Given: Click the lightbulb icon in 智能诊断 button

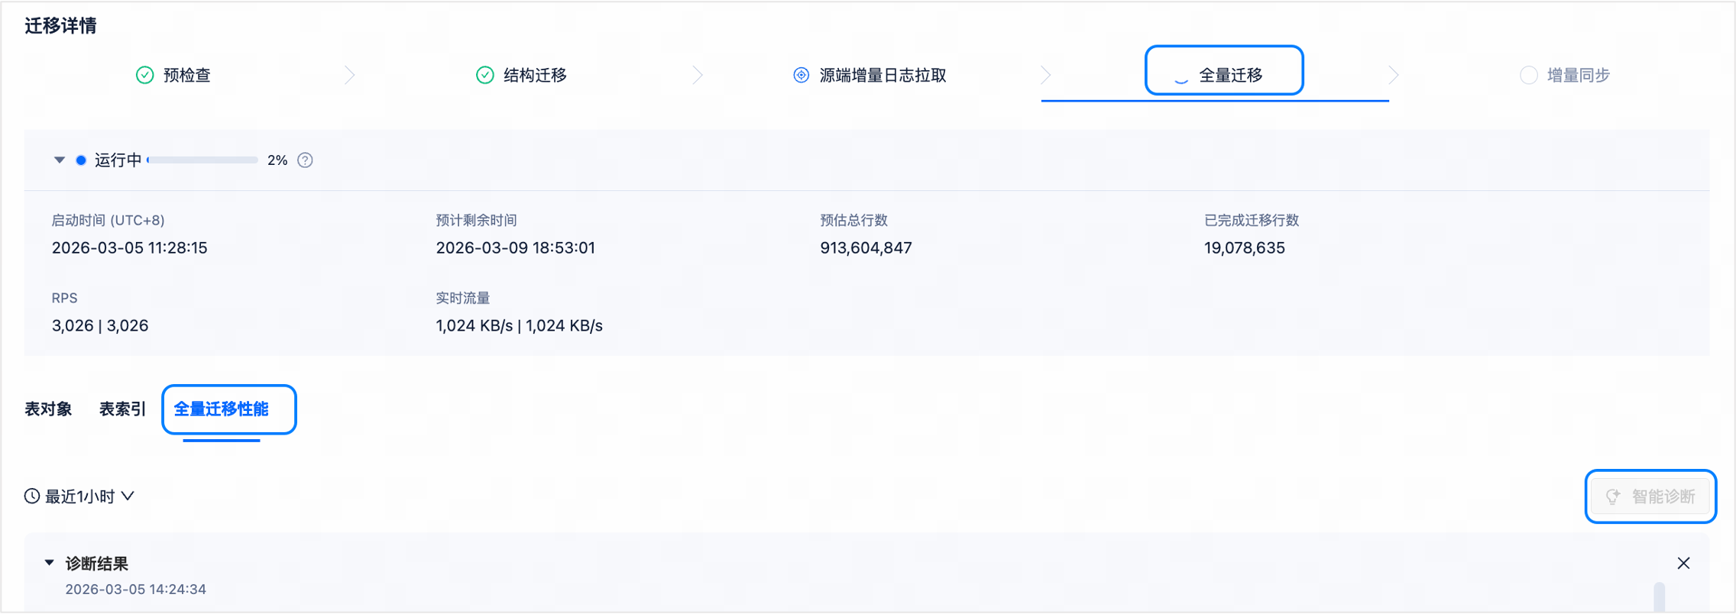Looking at the screenshot, I should 1613,496.
